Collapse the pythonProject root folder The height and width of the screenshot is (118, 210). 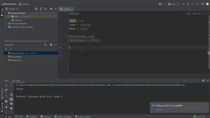6,13
